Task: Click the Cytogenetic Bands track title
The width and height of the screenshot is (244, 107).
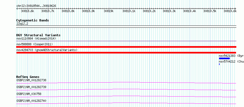Action: click(x=33, y=20)
